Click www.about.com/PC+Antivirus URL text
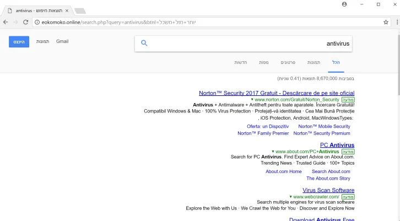Screen dimensions: 400x221 click(307, 152)
